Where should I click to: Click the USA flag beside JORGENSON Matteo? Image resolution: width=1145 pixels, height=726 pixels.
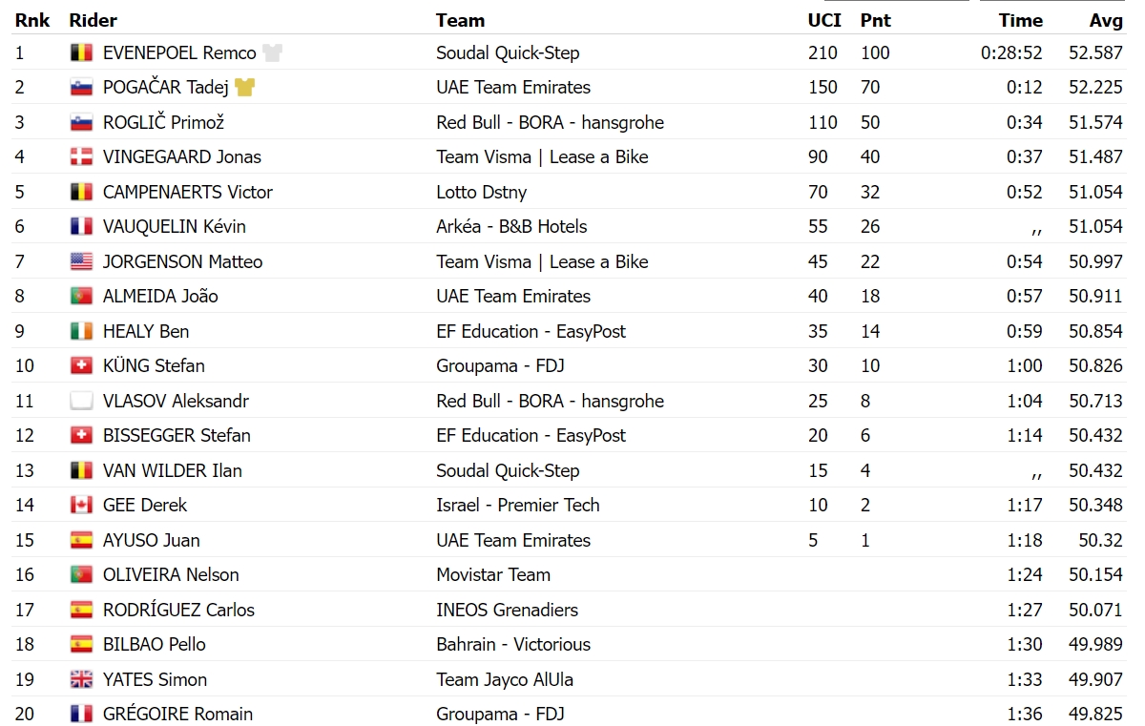click(x=81, y=261)
